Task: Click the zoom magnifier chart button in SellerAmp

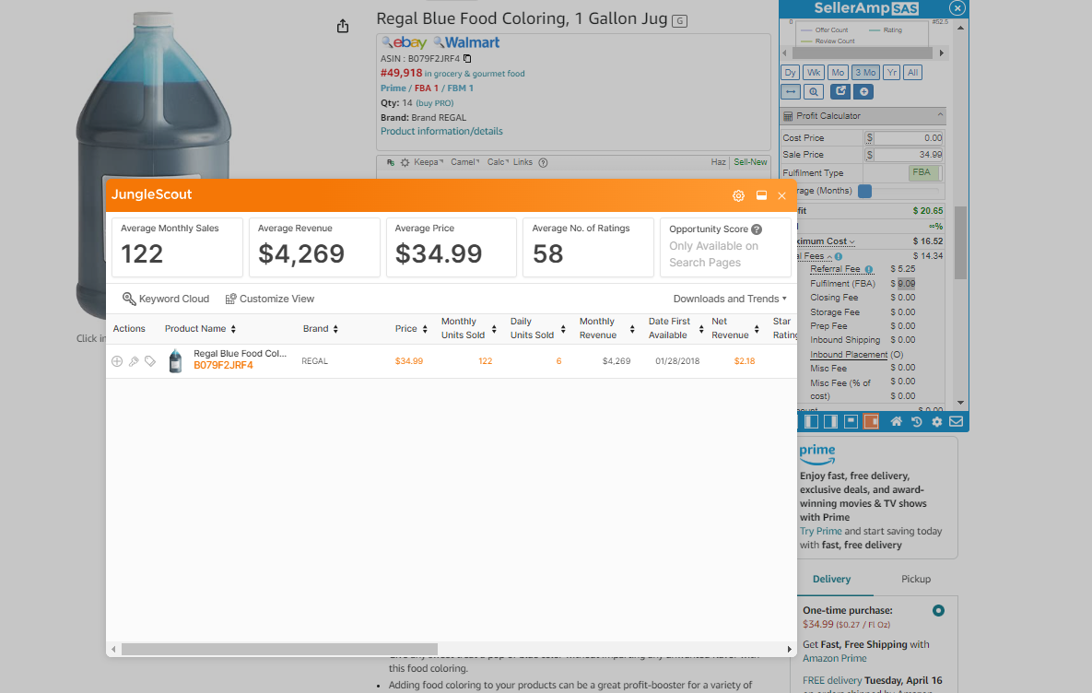Action: [x=814, y=92]
